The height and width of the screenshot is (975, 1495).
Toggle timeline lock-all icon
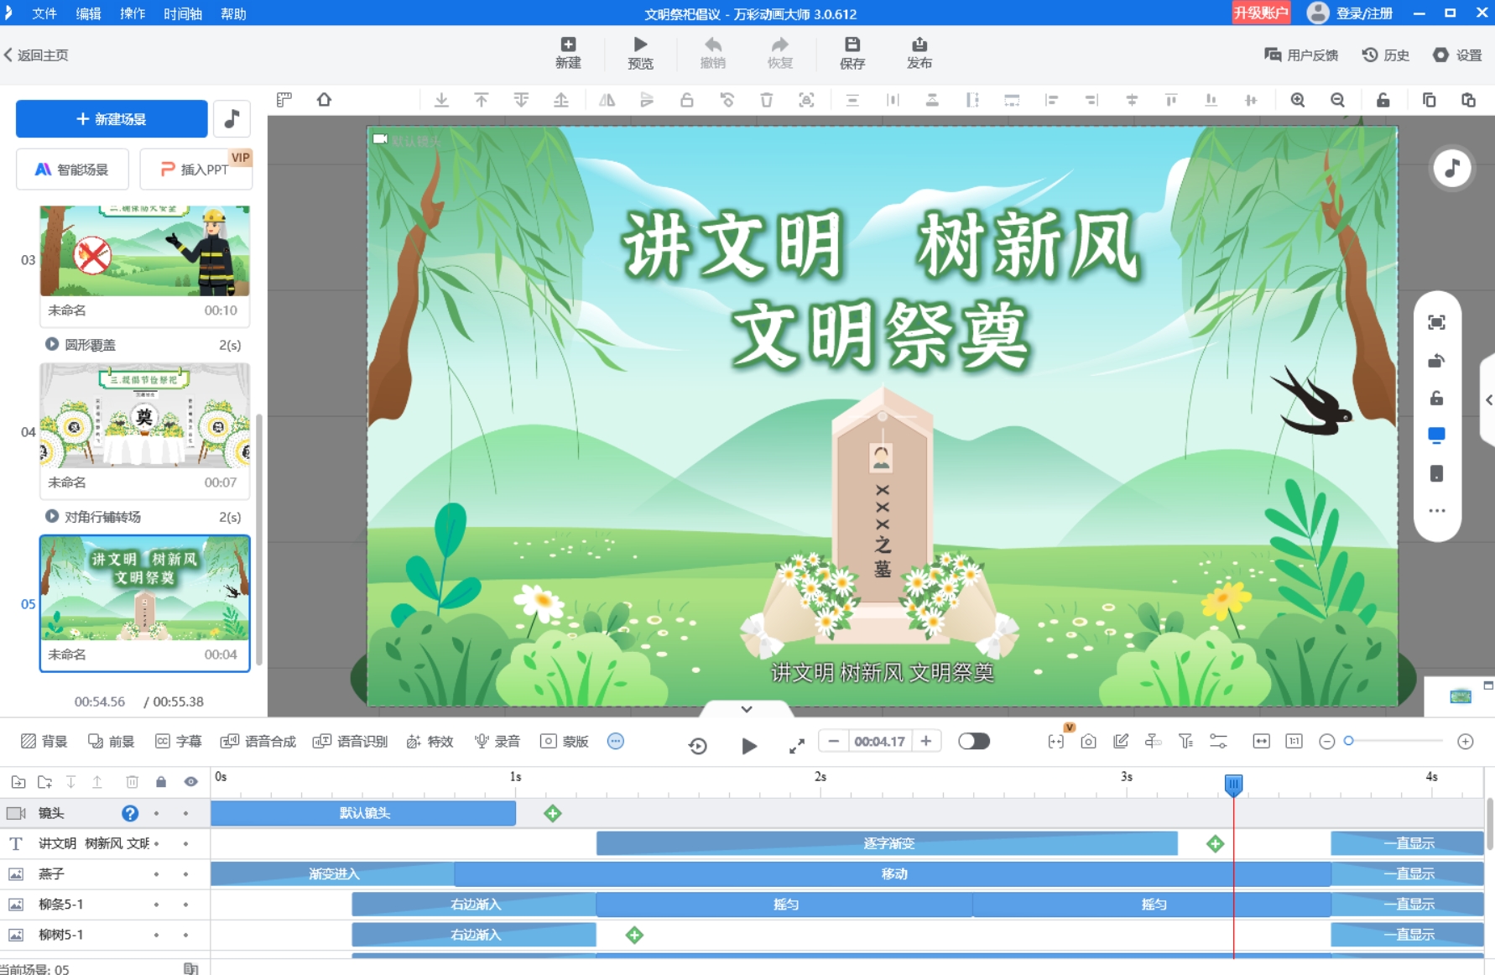[161, 782]
